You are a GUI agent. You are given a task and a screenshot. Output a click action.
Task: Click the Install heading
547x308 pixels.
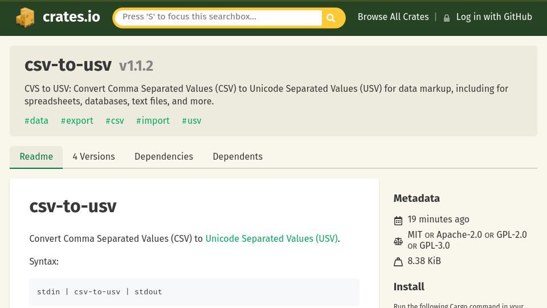coord(409,287)
